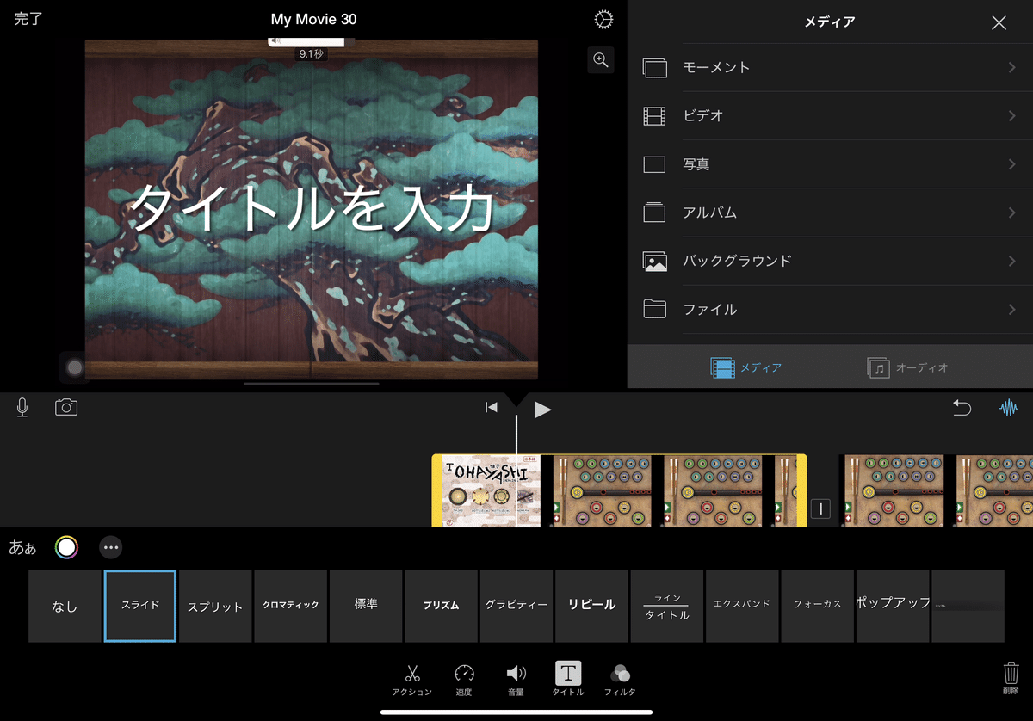The image size is (1033, 721).
Task: Expand the モーメント row chevron
Action: [1012, 68]
